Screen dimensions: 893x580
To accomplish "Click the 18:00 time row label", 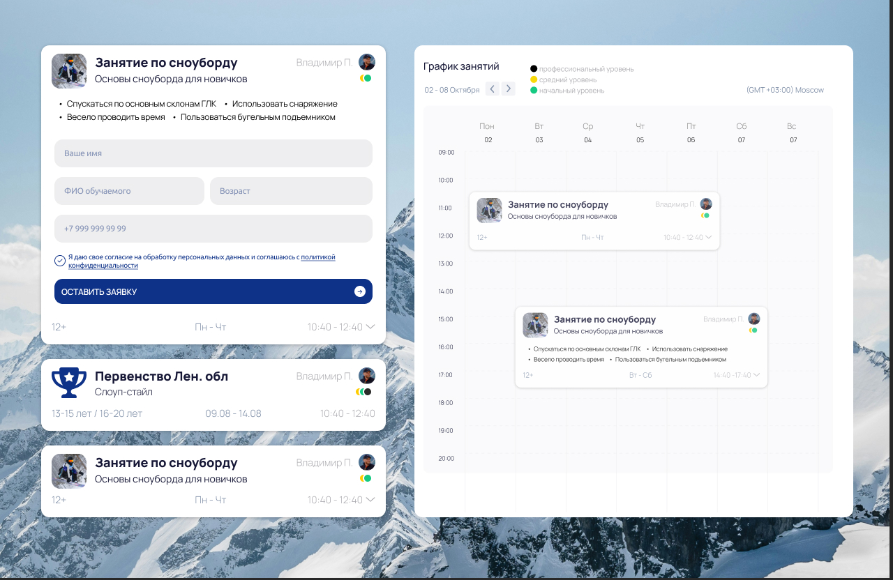I will click(x=446, y=402).
